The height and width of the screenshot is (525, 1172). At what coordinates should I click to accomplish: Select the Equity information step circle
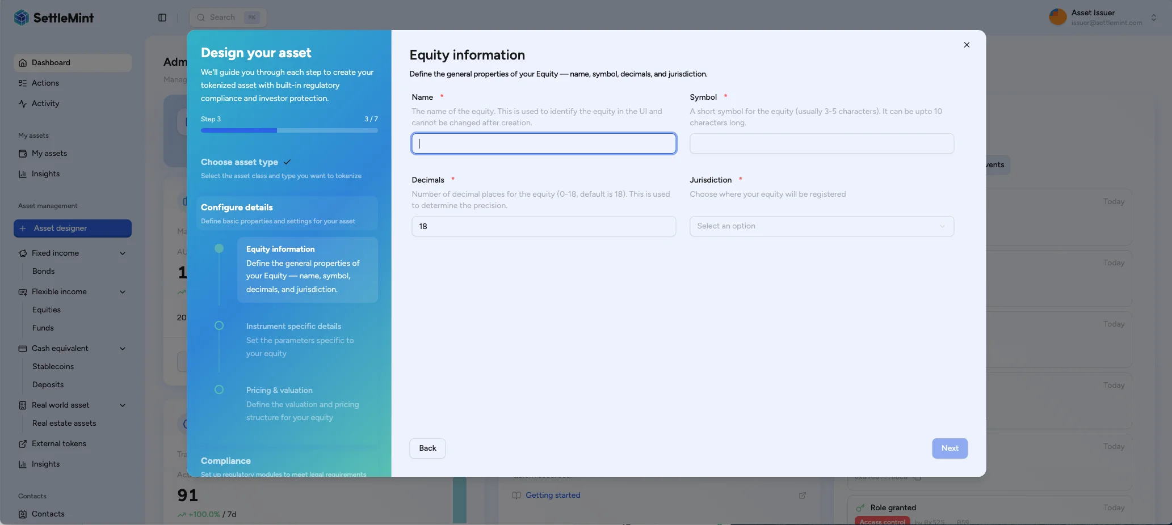(219, 248)
